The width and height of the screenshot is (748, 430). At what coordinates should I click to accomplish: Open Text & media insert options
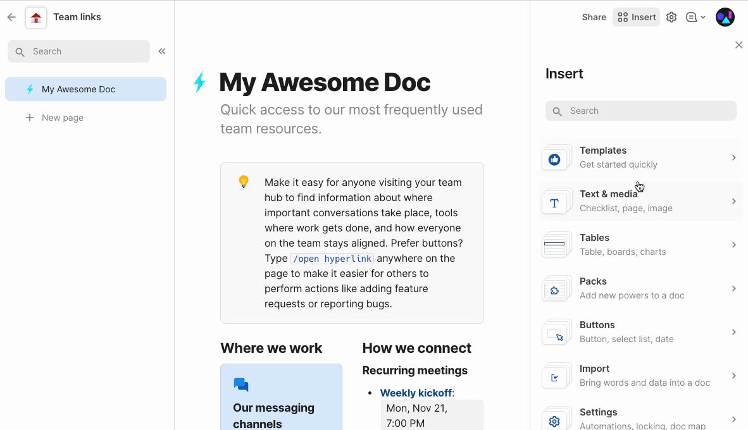(x=640, y=201)
